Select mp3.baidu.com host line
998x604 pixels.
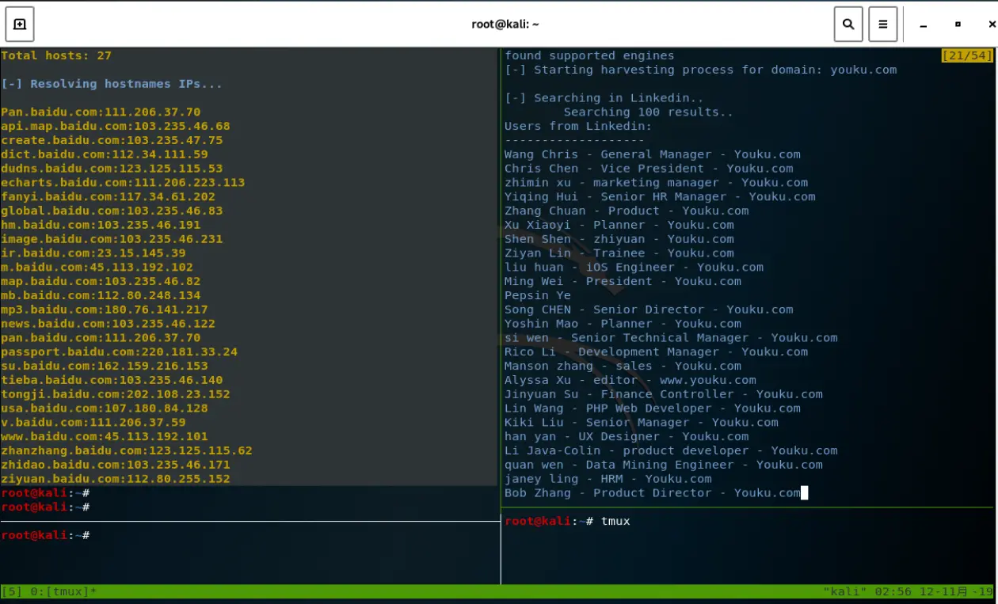coord(105,310)
